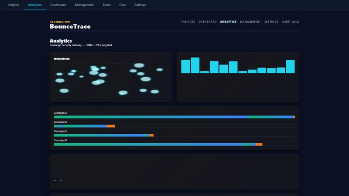The width and height of the screenshot is (349, 196).
Task: Switch to the Dashboard top tab
Action: pyautogui.click(x=58, y=5)
